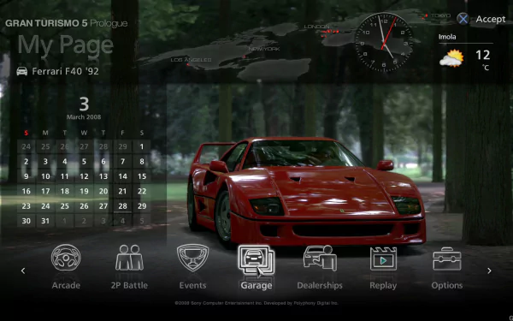Select the 2P Battle menu label
513x321 pixels.
[x=129, y=285]
